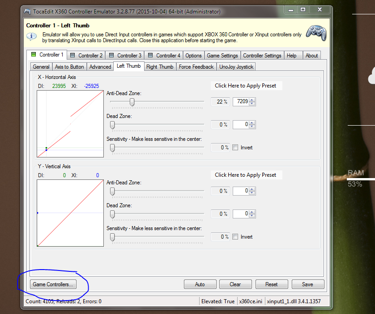The width and height of the screenshot is (375, 314).
Task: Increase X Anti-Dead Zone value with up arrow
Action: [x=252, y=100]
